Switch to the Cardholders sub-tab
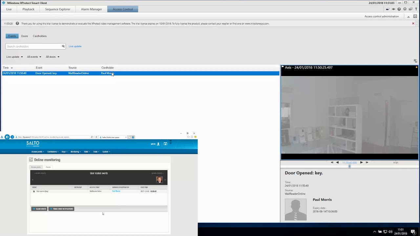 pyautogui.click(x=40, y=36)
